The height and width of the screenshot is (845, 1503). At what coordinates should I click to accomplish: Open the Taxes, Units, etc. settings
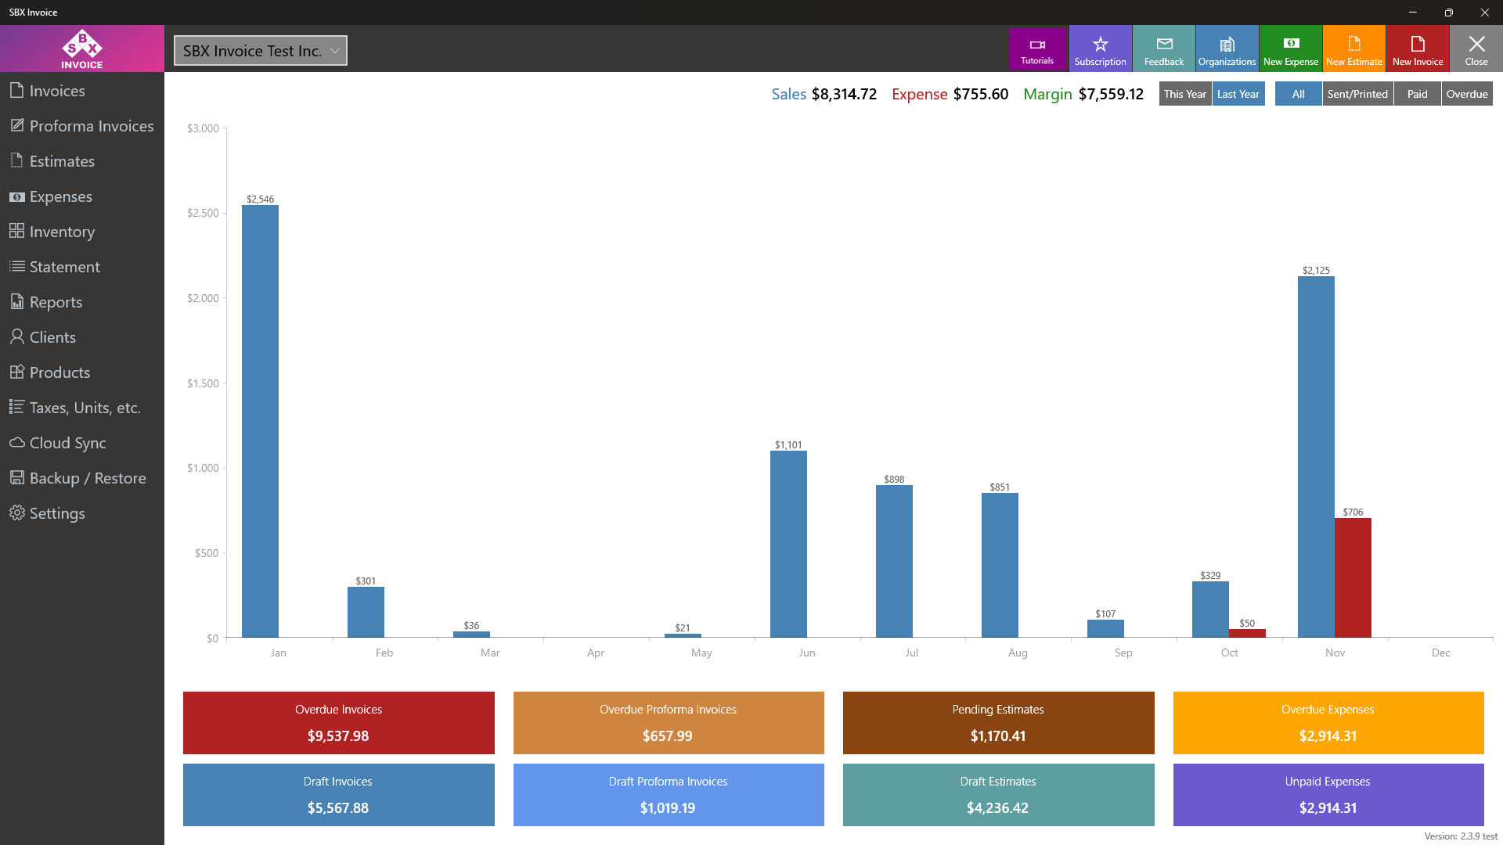pyautogui.click(x=85, y=408)
